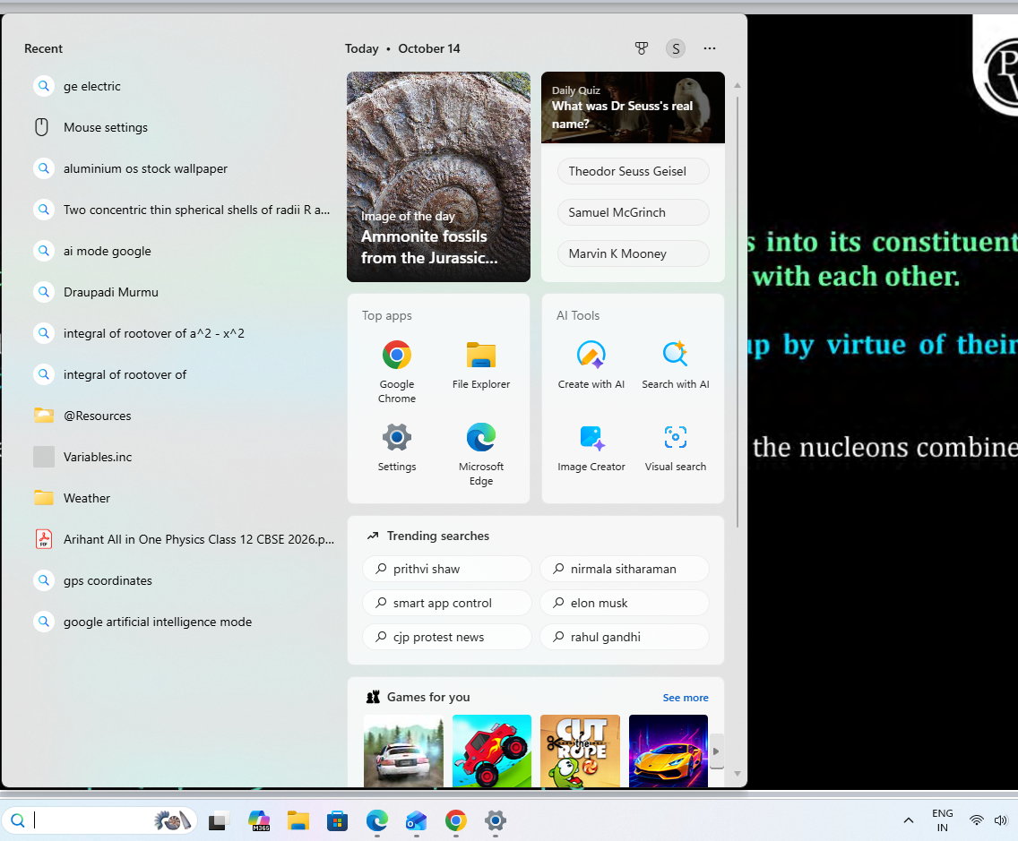Select quiz answer Theodor Seuss Geisel
Image resolution: width=1018 pixels, height=841 pixels.
pos(633,171)
